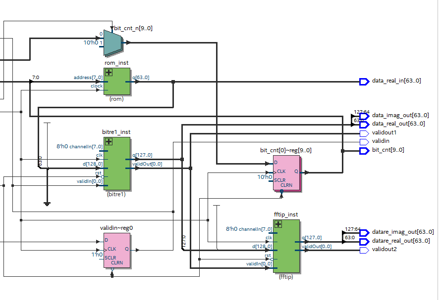Image resolution: width=439 pixels, height=300 pixels.
Task: Click the bit_cnt[9..0] output pin
Action: [365, 151]
